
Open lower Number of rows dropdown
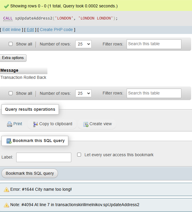[83, 93]
